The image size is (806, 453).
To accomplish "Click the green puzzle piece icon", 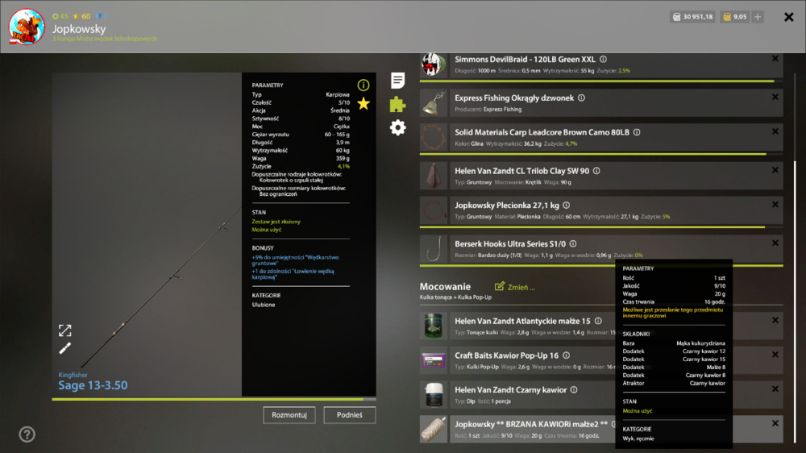I will tap(397, 104).
